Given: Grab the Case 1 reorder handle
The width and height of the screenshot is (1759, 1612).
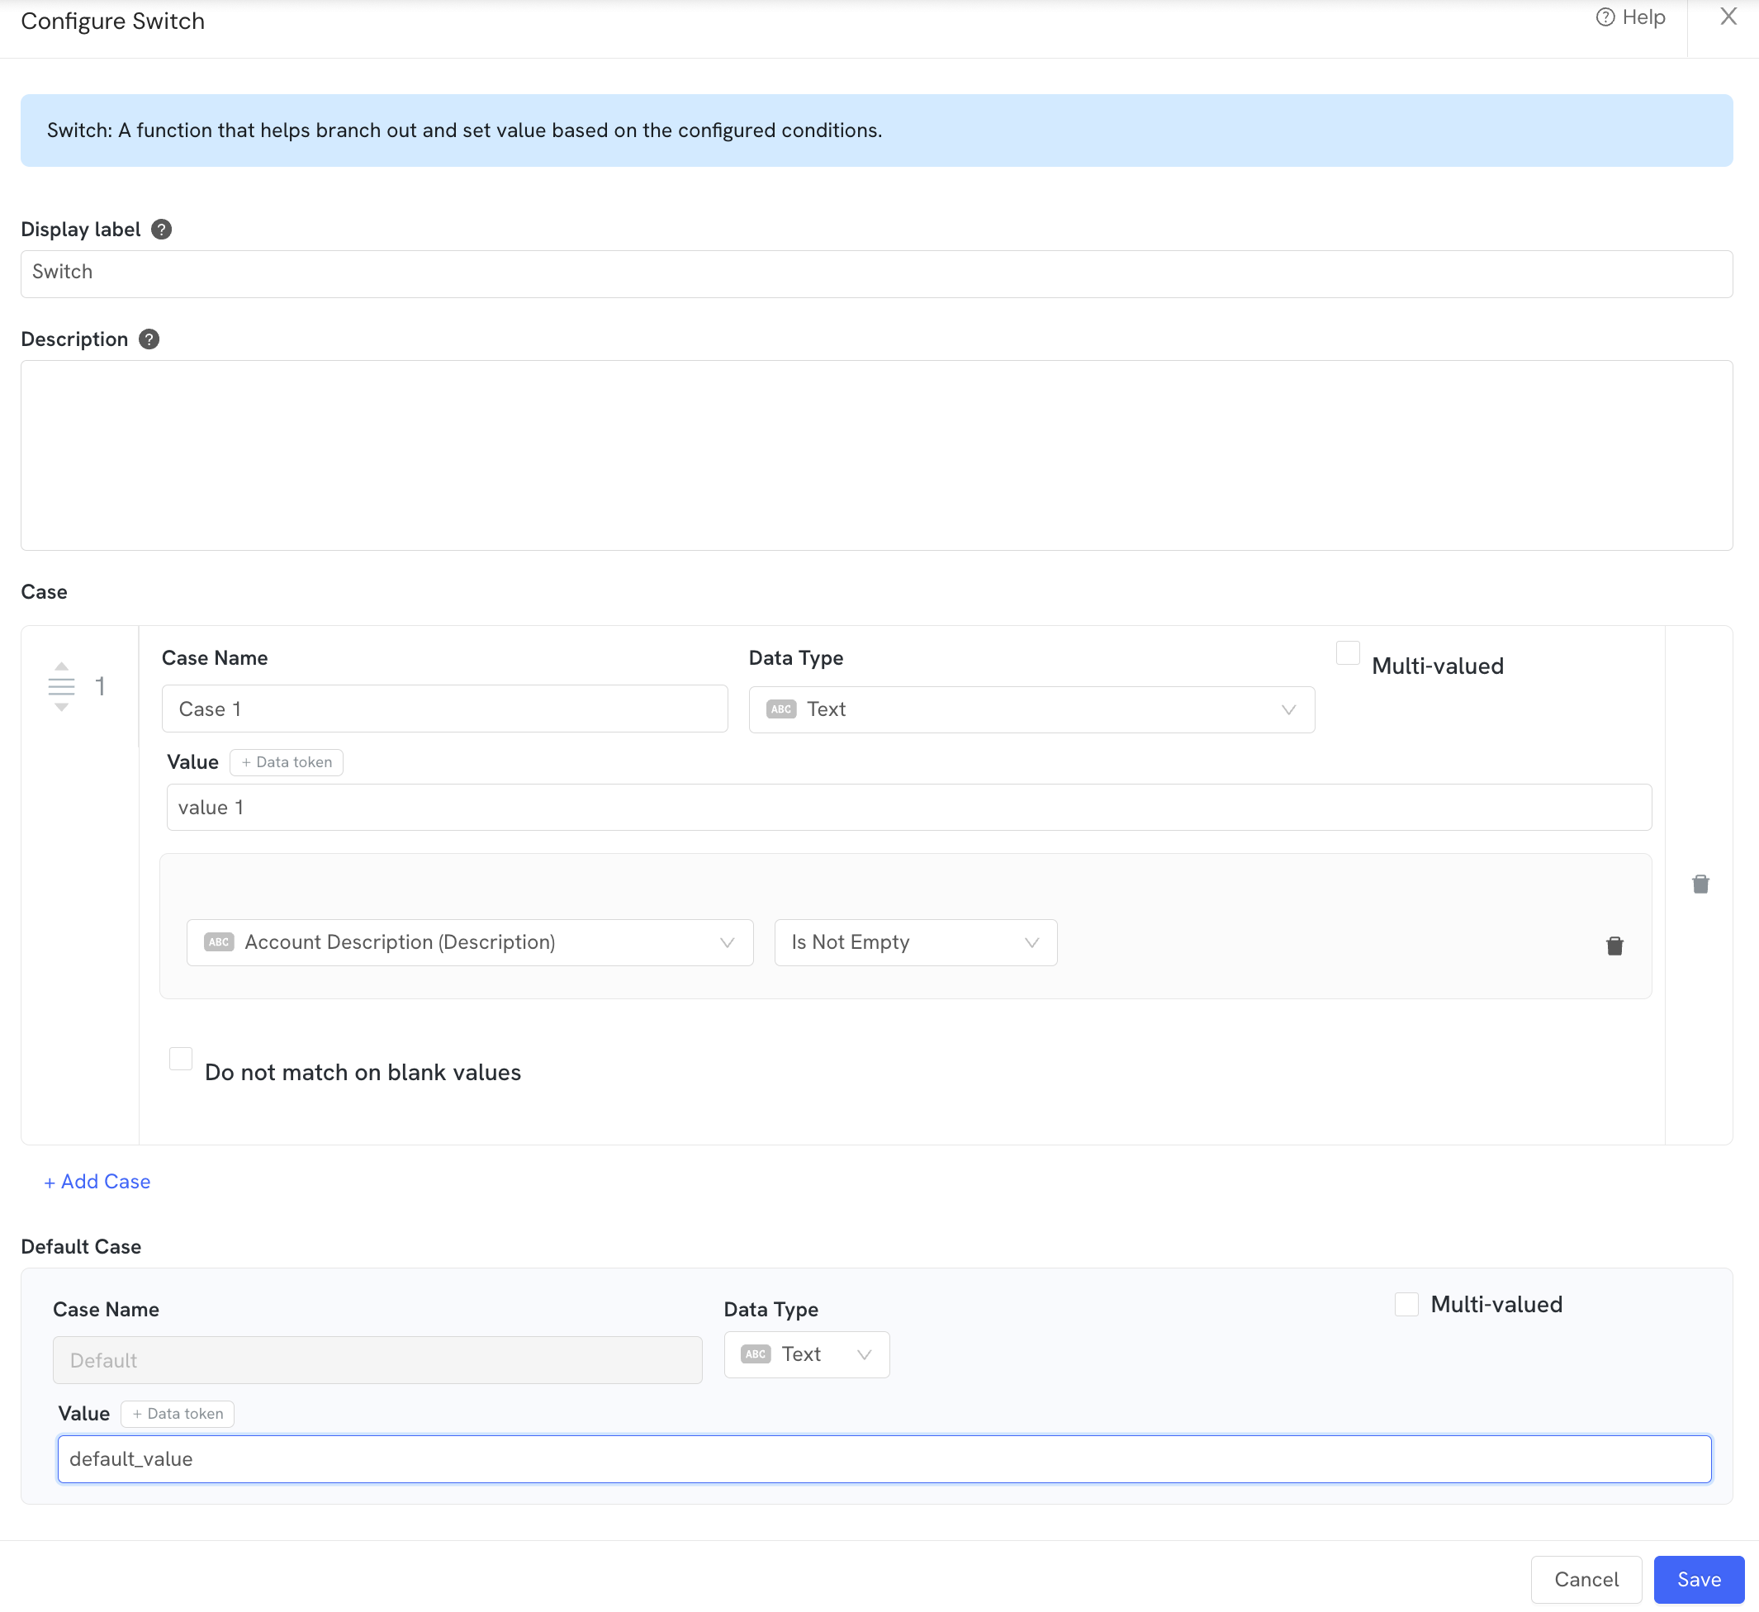Looking at the screenshot, I should click(x=61, y=686).
